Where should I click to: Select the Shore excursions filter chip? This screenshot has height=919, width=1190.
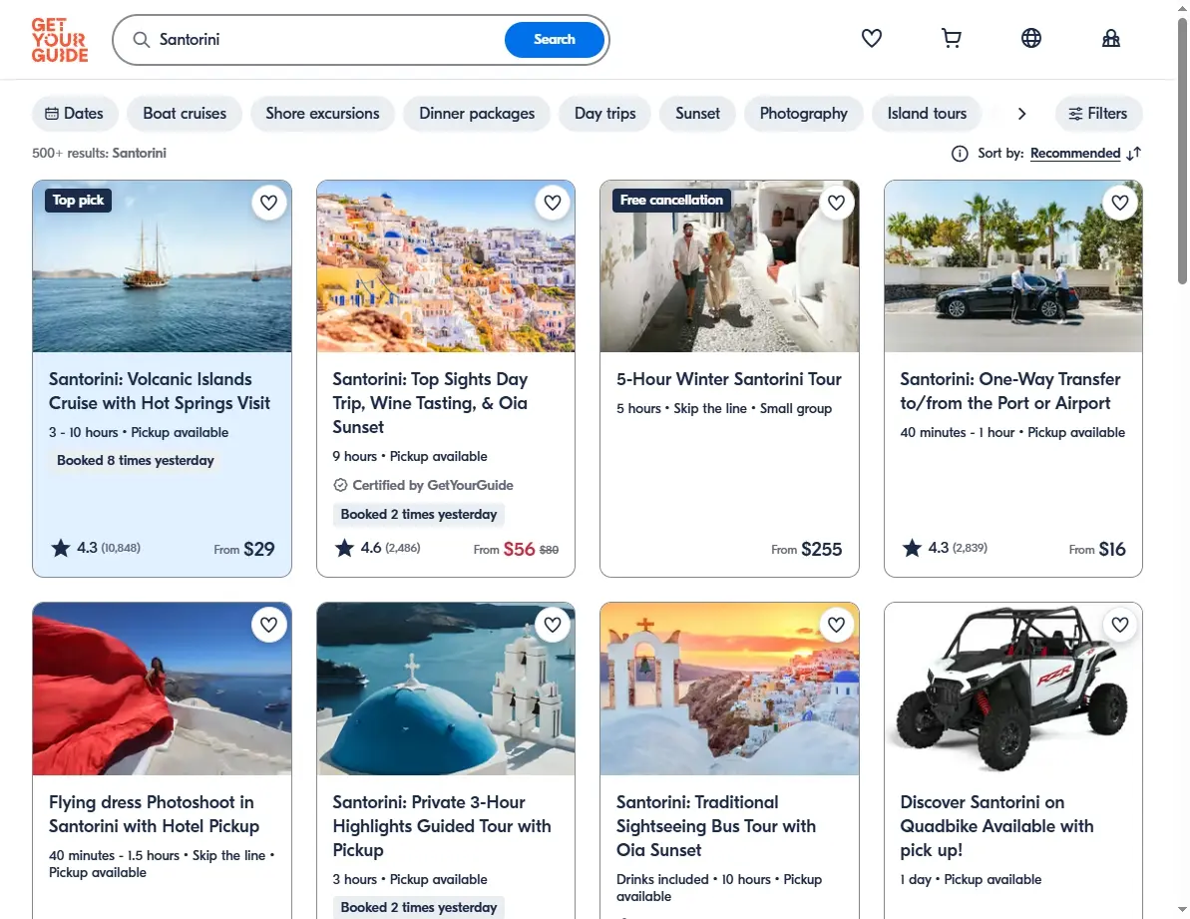(x=322, y=114)
